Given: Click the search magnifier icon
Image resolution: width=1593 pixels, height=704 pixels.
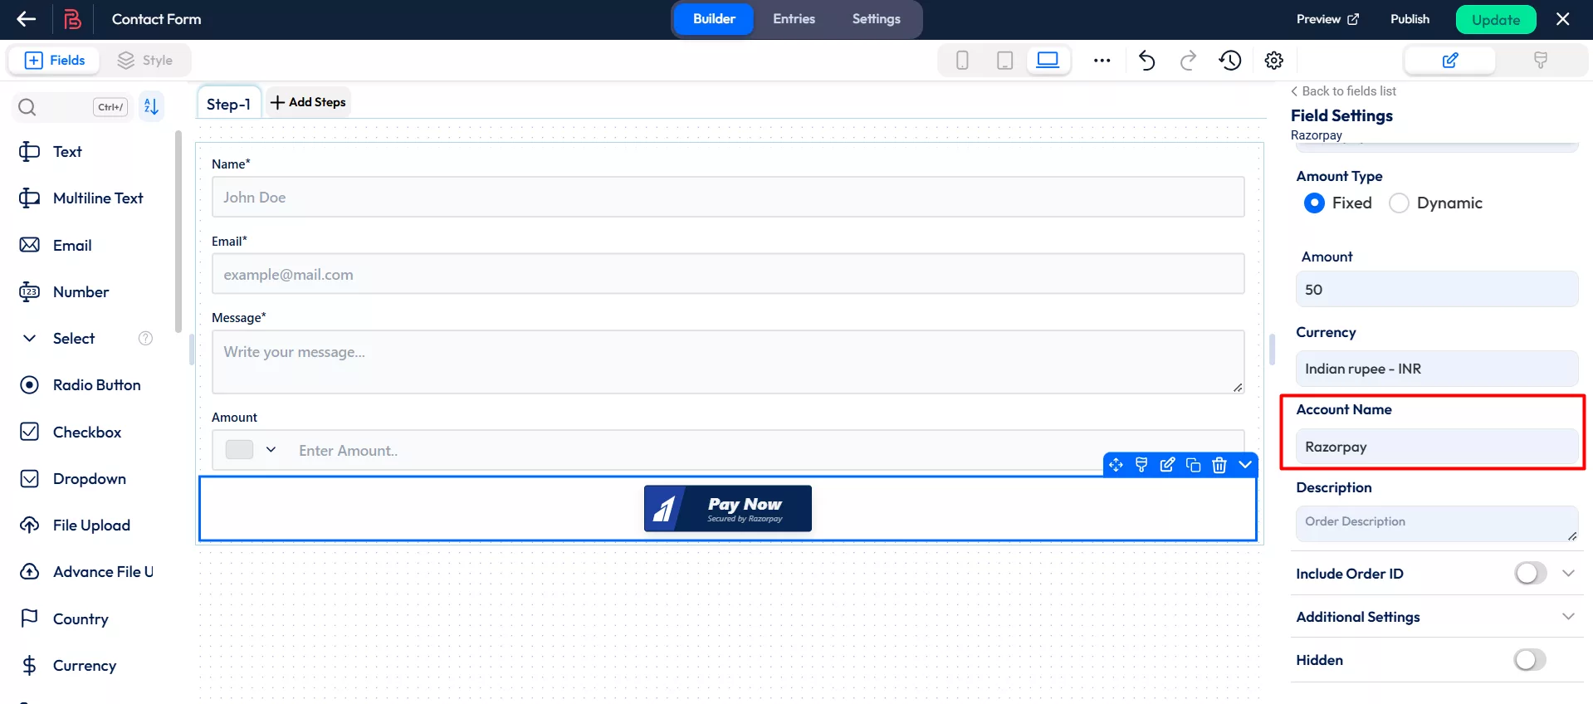Looking at the screenshot, I should pyautogui.click(x=27, y=107).
